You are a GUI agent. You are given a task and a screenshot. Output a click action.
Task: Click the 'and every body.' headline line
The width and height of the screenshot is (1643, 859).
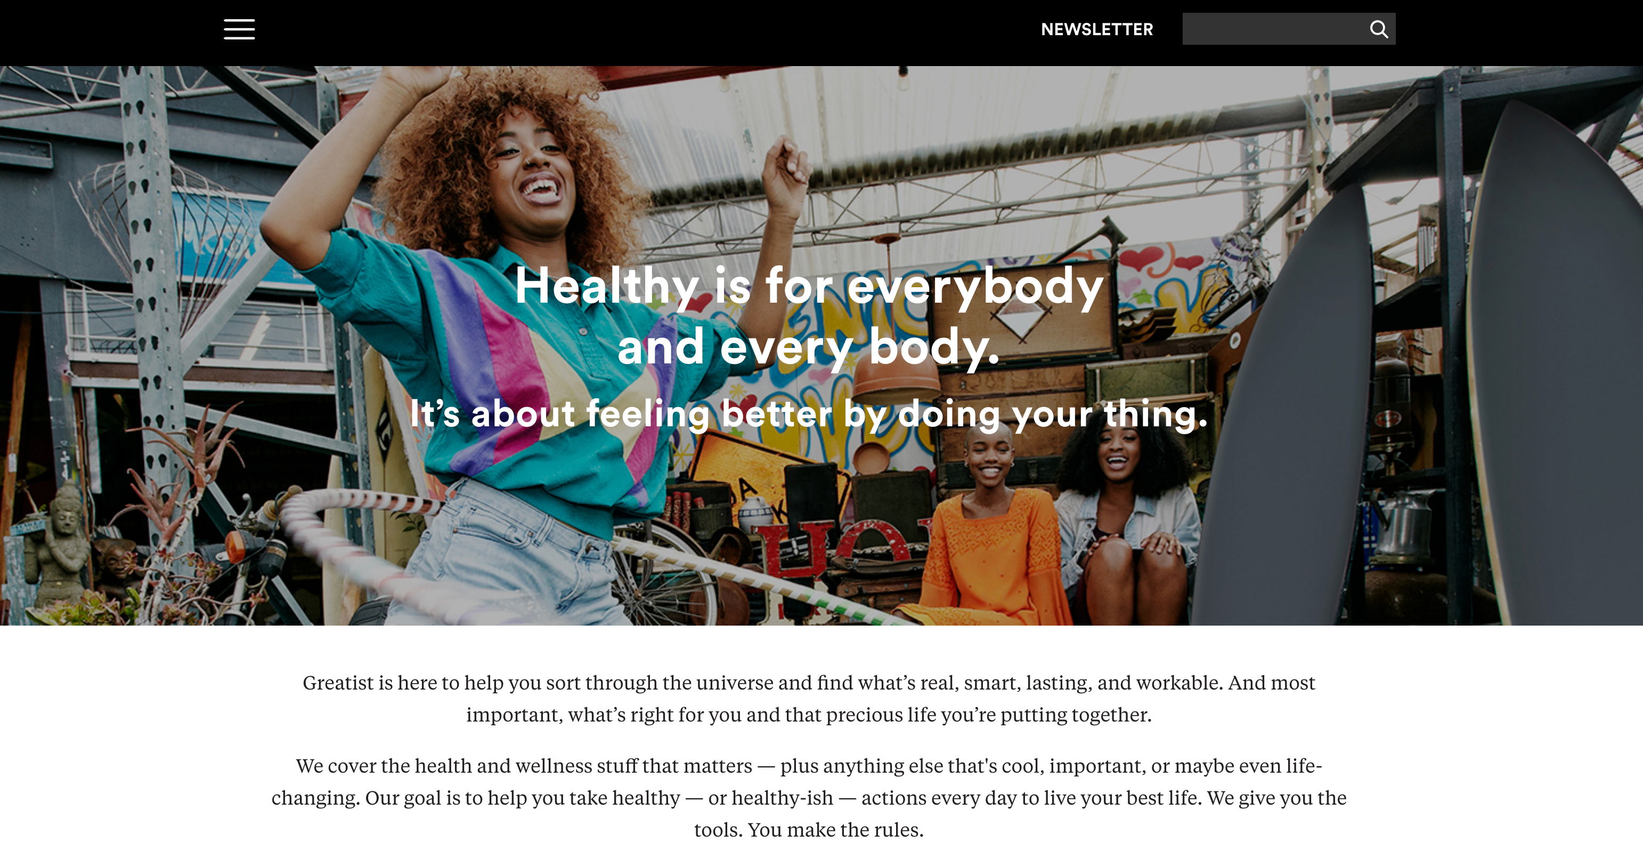tap(808, 346)
